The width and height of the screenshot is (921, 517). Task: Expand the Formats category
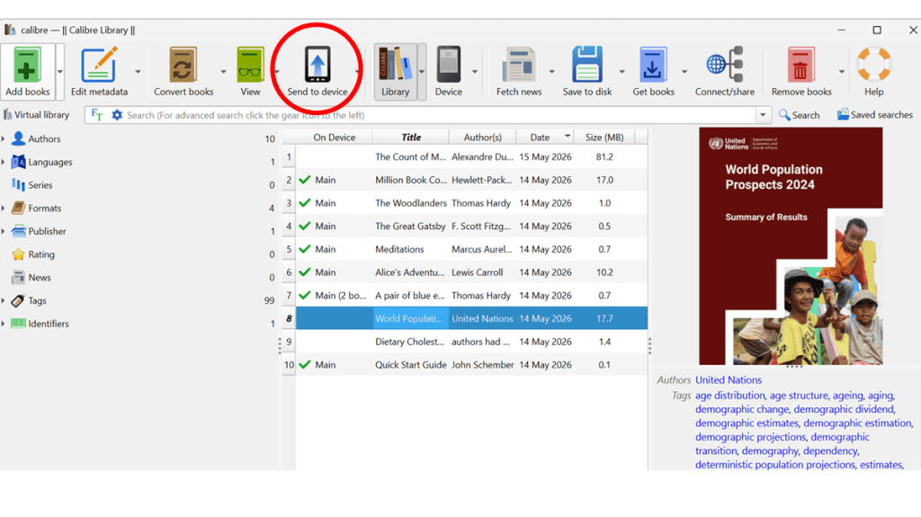(4, 208)
